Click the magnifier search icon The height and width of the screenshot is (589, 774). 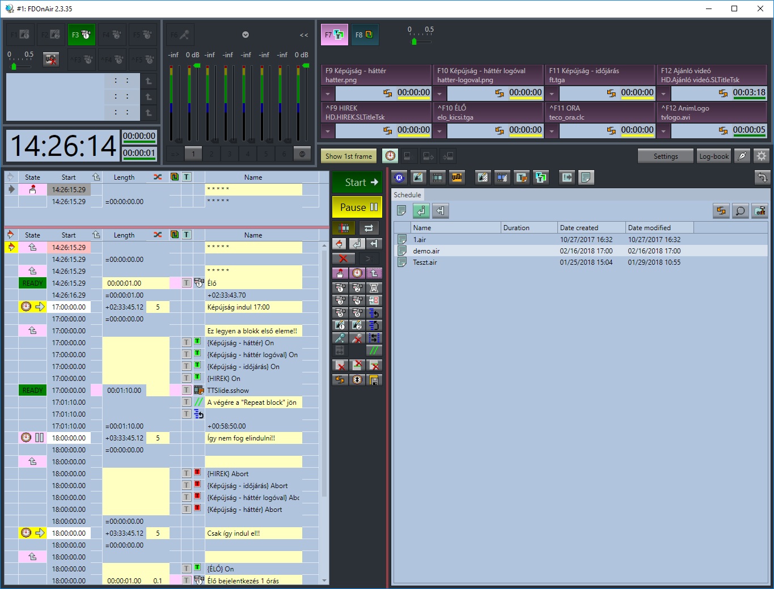(740, 211)
